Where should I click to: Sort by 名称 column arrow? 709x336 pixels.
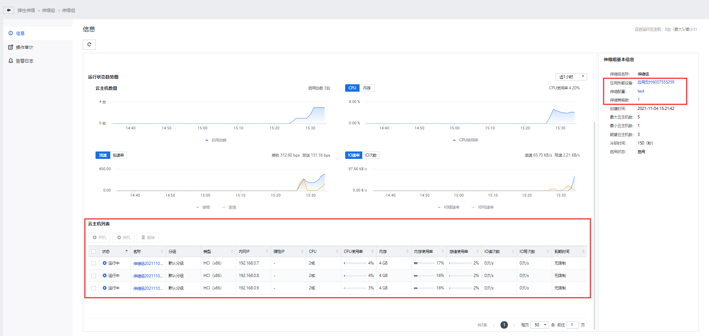162,251
